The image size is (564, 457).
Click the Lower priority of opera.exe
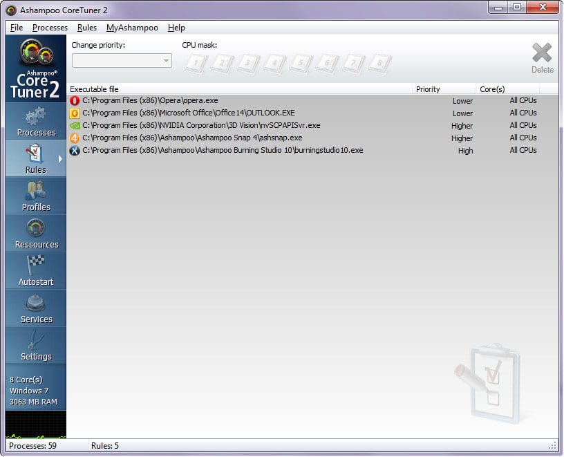point(462,101)
